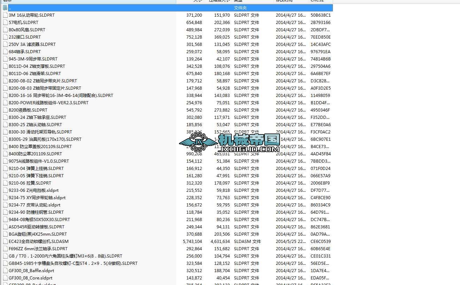Image resolution: width=460 pixels, height=285 pixels.
Task: Select the CRC value CE6C0539
Action: [x=321, y=241]
